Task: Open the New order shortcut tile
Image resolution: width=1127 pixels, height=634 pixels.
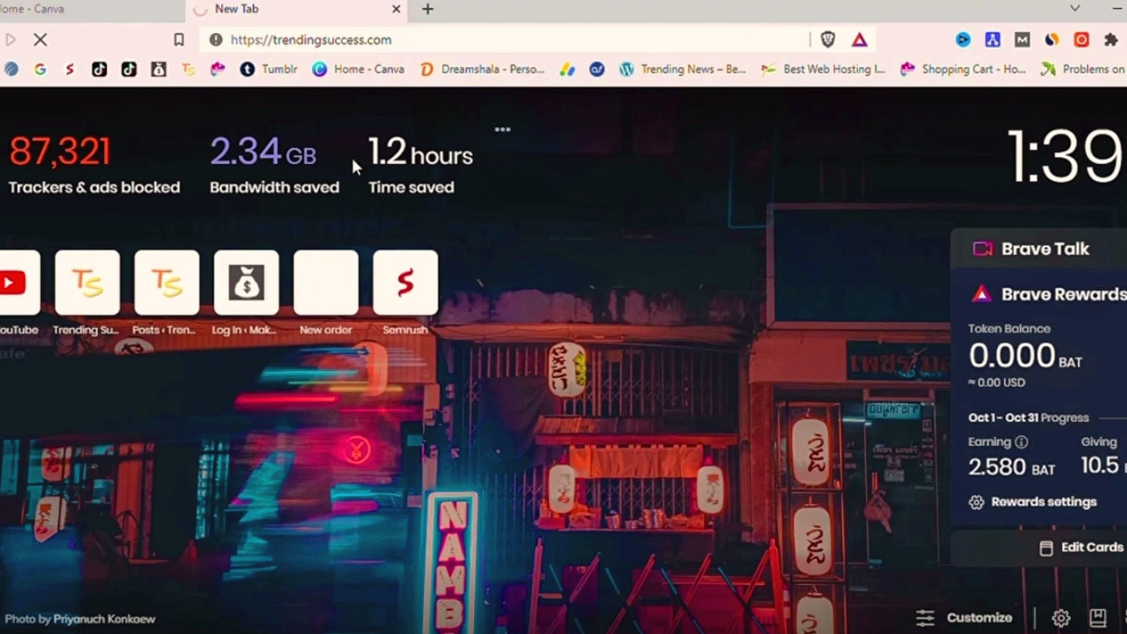Action: click(326, 282)
